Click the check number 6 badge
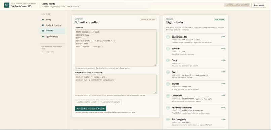The width and height of the screenshot is (271, 130). tap(168, 95)
